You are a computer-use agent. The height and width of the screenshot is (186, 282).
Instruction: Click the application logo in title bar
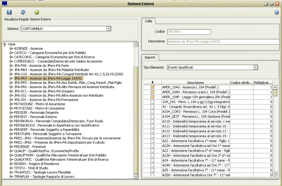[x=4, y=3]
